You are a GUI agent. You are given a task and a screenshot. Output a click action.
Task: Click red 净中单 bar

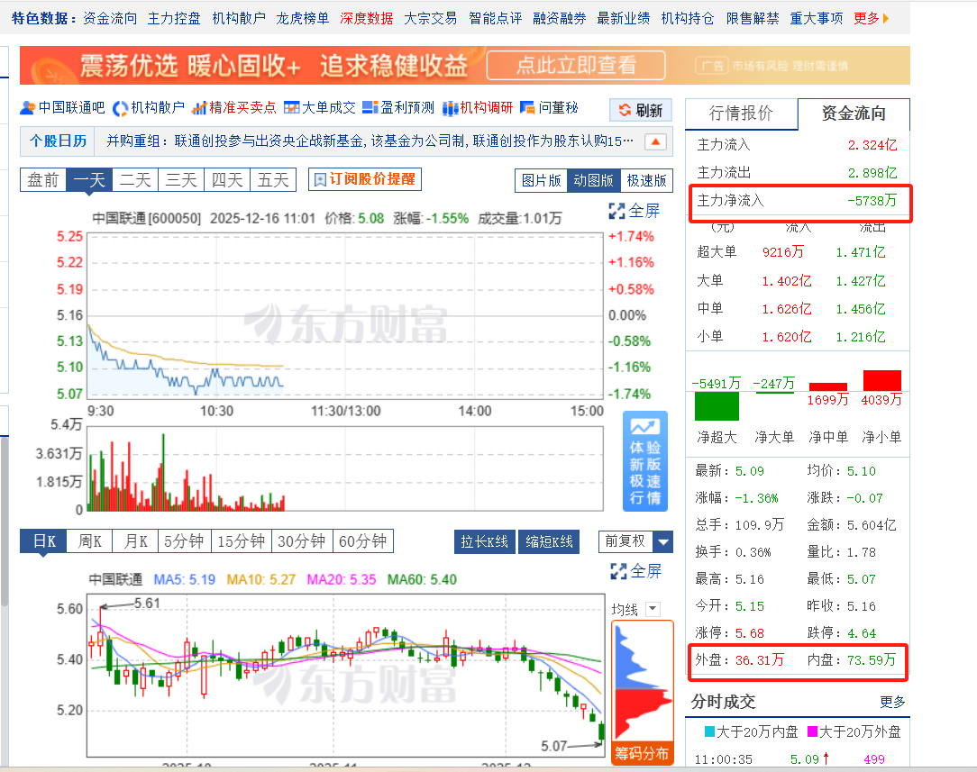coord(828,386)
